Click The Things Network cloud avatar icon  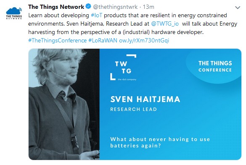pos(14,13)
